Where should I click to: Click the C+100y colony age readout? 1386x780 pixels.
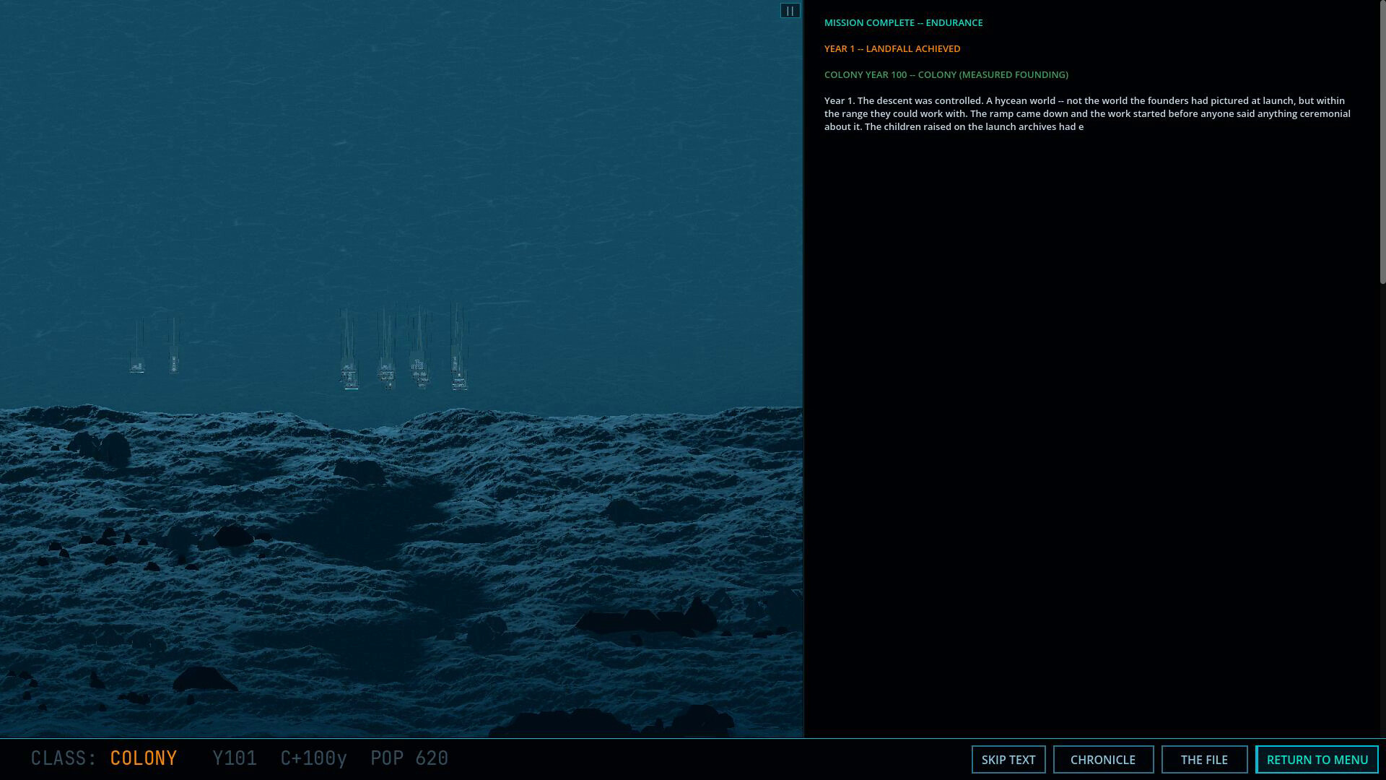coord(313,758)
